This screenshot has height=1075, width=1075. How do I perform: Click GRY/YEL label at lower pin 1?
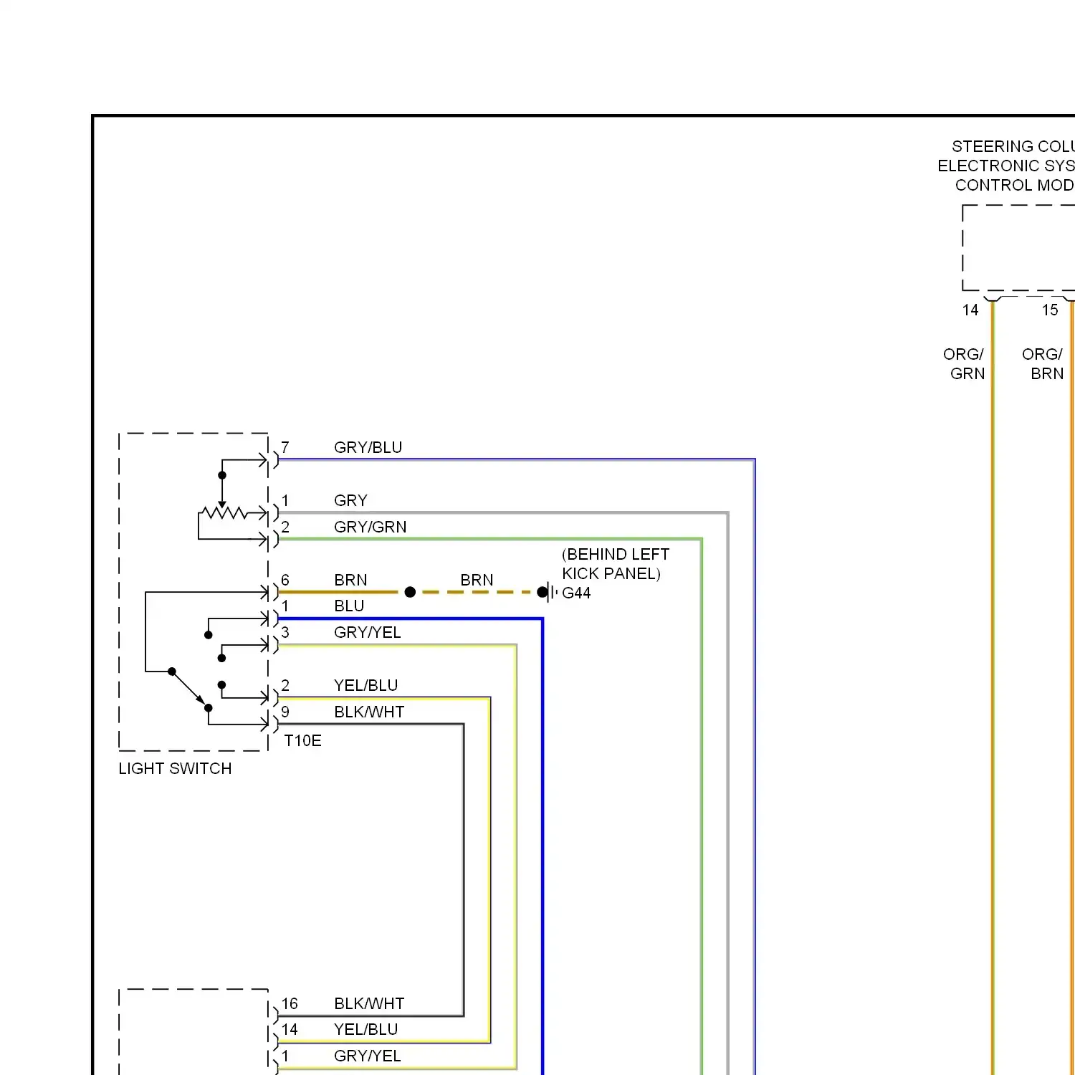point(367,1056)
